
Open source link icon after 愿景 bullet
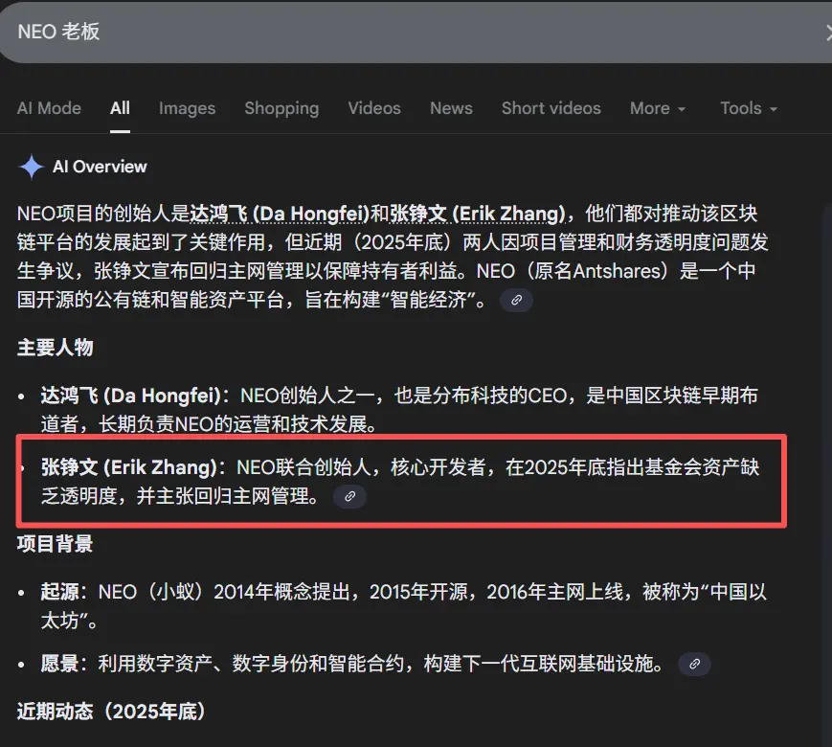click(694, 664)
